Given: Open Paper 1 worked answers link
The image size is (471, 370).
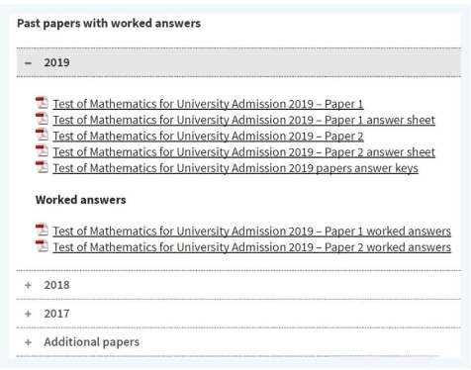Looking at the screenshot, I should [252, 231].
